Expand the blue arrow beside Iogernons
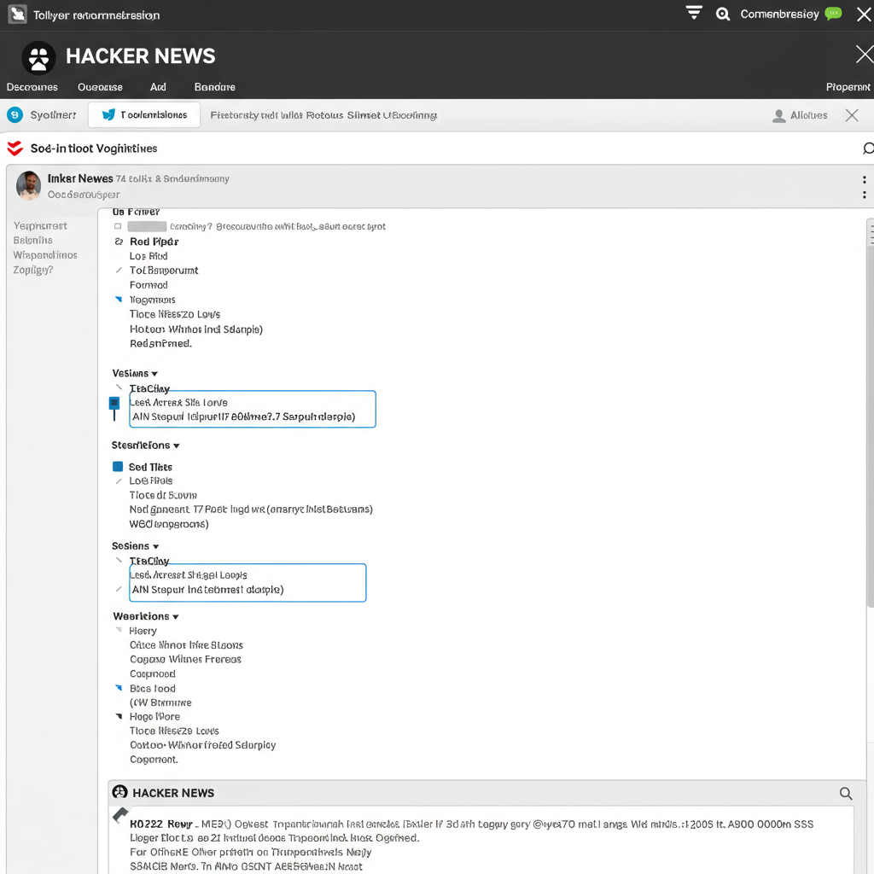The height and width of the screenshot is (874, 874). click(118, 300)
